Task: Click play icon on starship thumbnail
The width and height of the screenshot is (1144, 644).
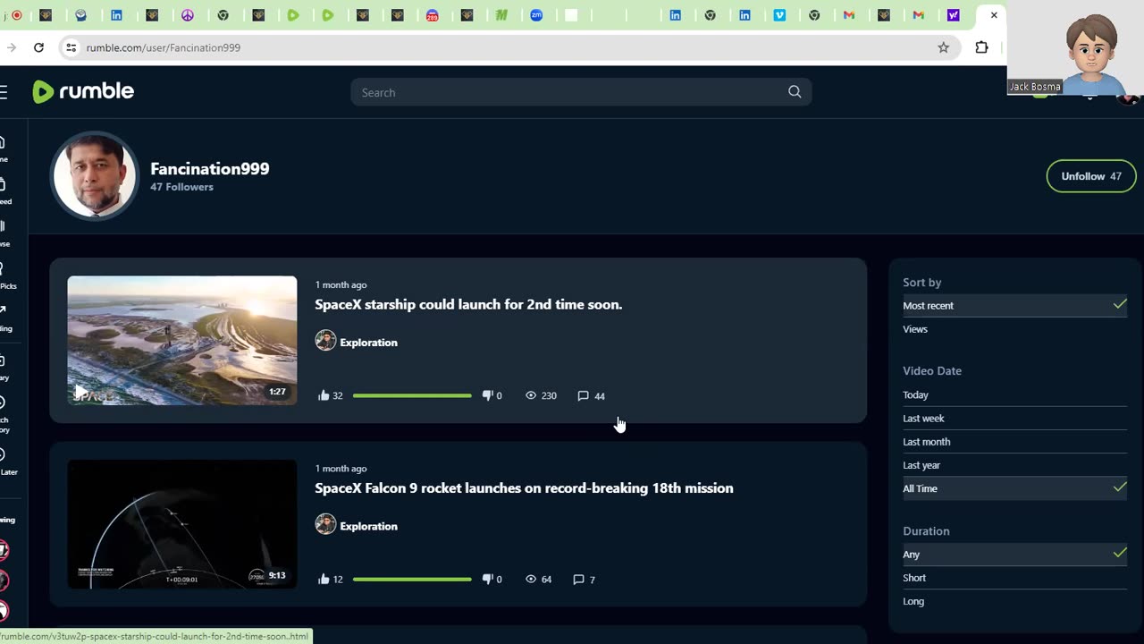Action: pyautogui.click(x=80, y=392)
